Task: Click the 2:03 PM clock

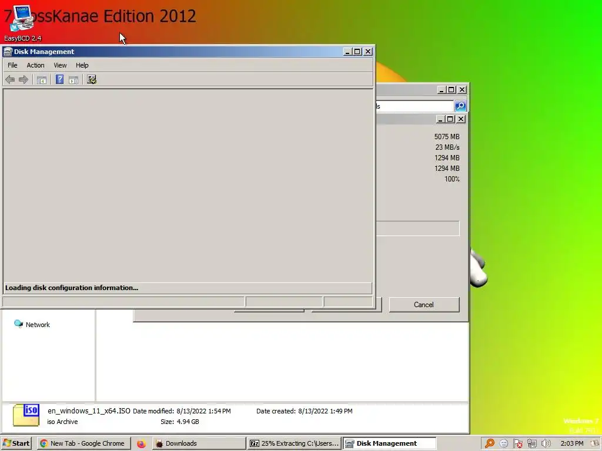Action: [571, 443]
